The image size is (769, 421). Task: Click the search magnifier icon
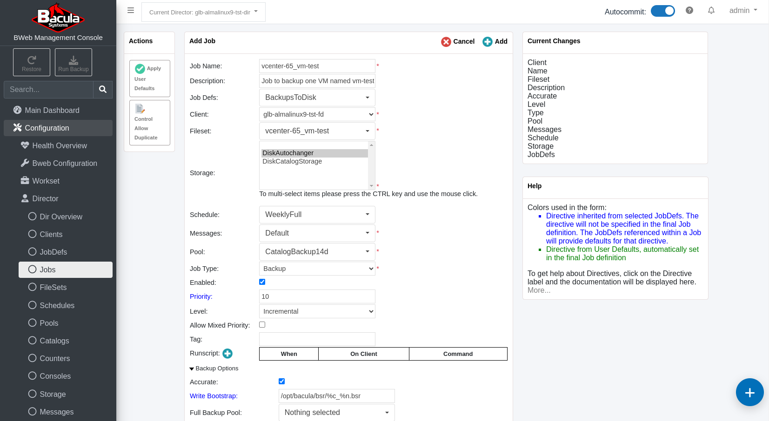click(x=103, y=89)
